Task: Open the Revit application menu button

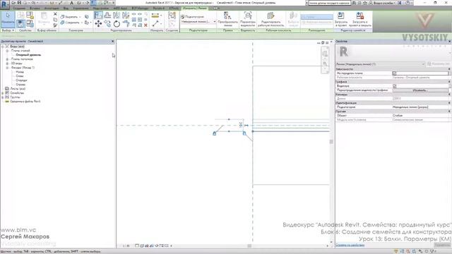Action: (x=4, y=4)
